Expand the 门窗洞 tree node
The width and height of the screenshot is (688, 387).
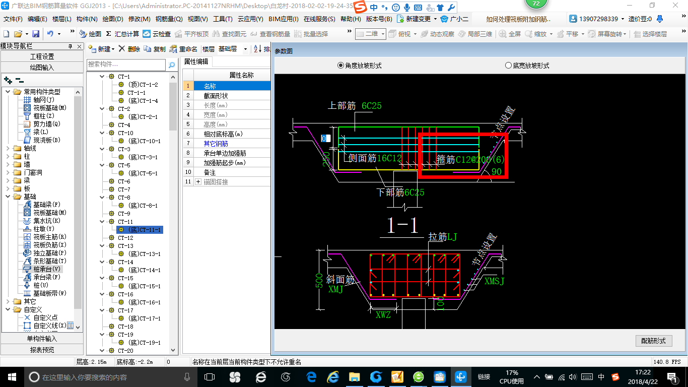[8, 172]
